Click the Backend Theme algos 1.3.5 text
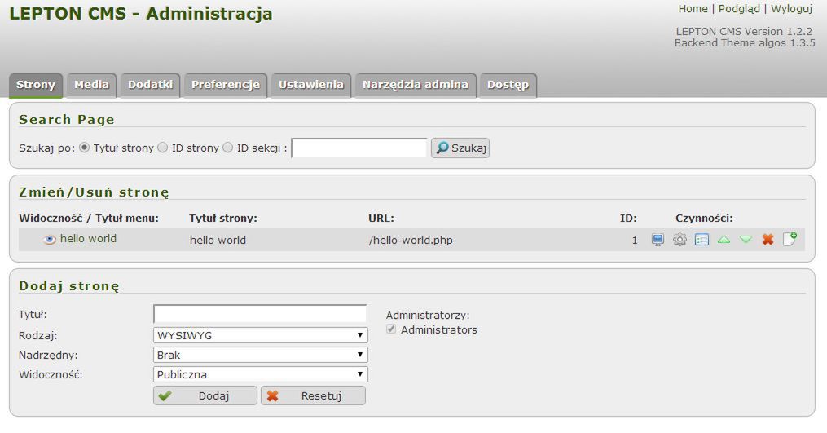 click(745, 42)
